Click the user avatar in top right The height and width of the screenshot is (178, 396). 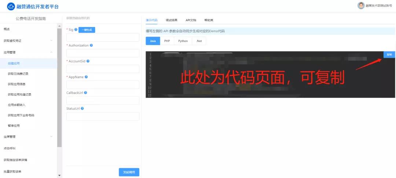[361, 5]
